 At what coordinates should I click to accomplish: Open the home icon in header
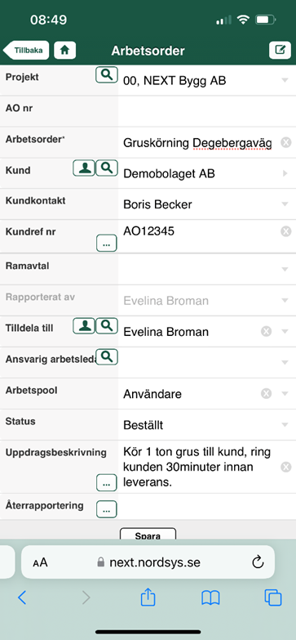coord(64,50)
